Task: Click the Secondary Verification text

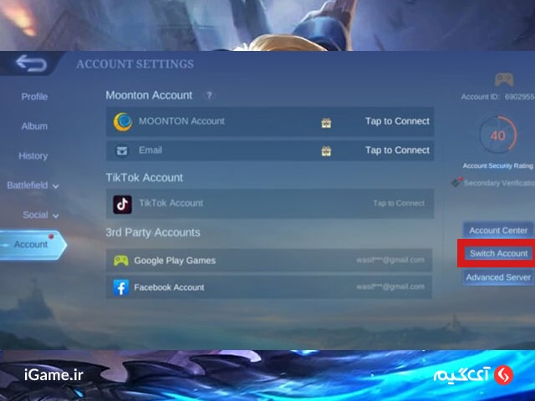Action: 499,183
